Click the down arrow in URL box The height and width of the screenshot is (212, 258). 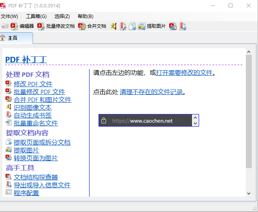pyautogui.click(x=195, y=123)
